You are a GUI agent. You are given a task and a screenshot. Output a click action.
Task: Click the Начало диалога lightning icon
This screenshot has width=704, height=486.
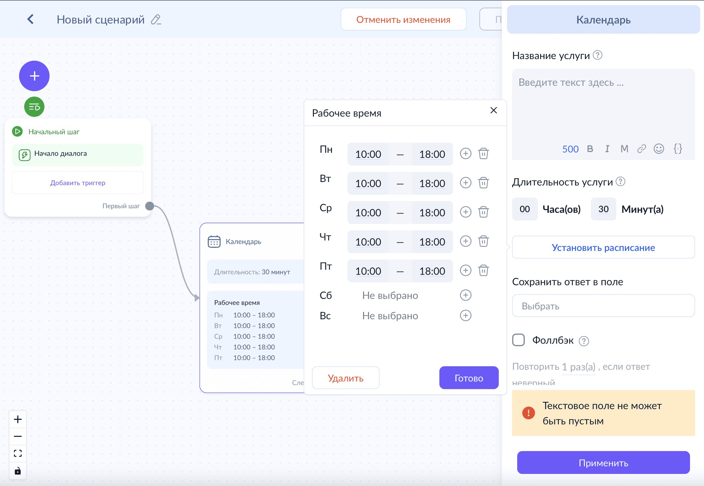pos(24,155)
